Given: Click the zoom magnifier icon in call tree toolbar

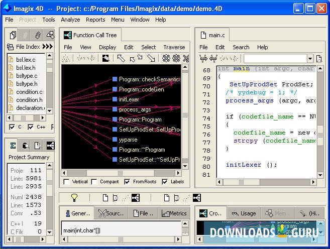Looking at the screenshot, I should pyautogui.click(x=106, y=58).
